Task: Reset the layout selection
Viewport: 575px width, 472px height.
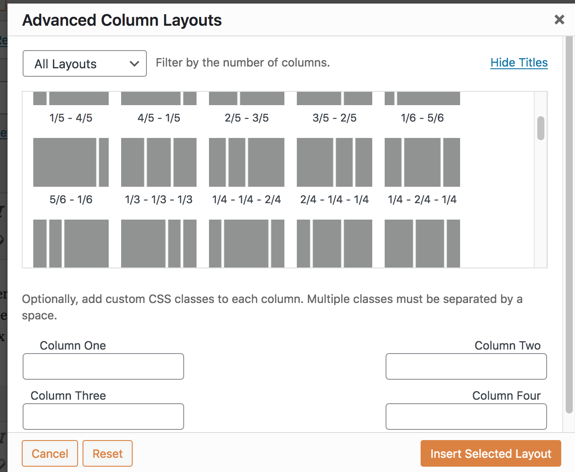Action: [107, 453]
